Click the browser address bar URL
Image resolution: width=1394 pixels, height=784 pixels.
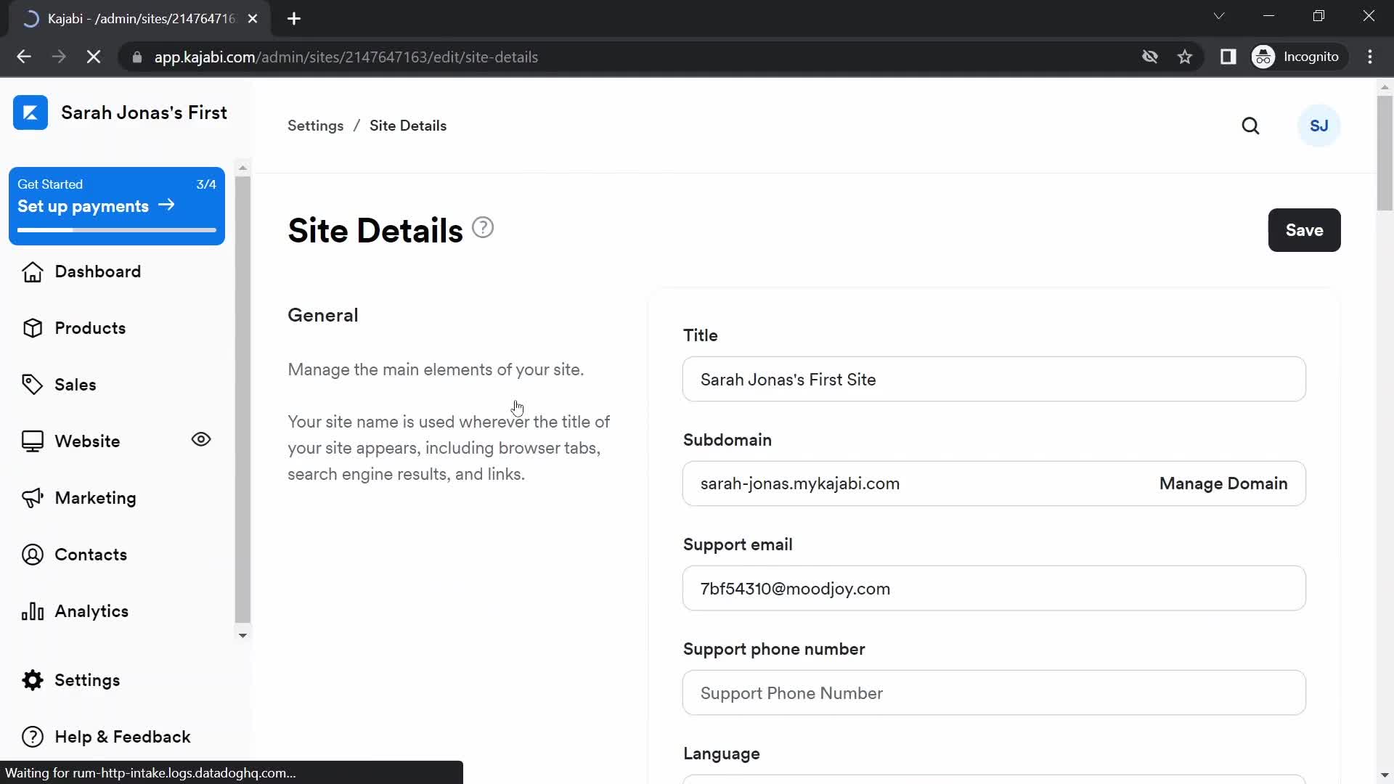[x=346, y=57]
